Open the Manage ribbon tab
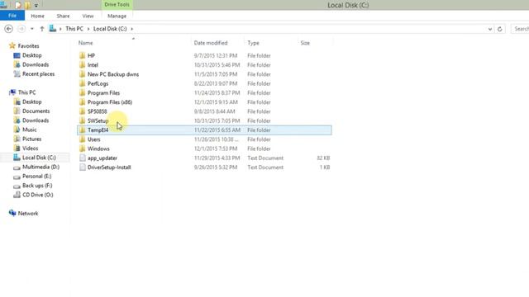 (117, 16)
